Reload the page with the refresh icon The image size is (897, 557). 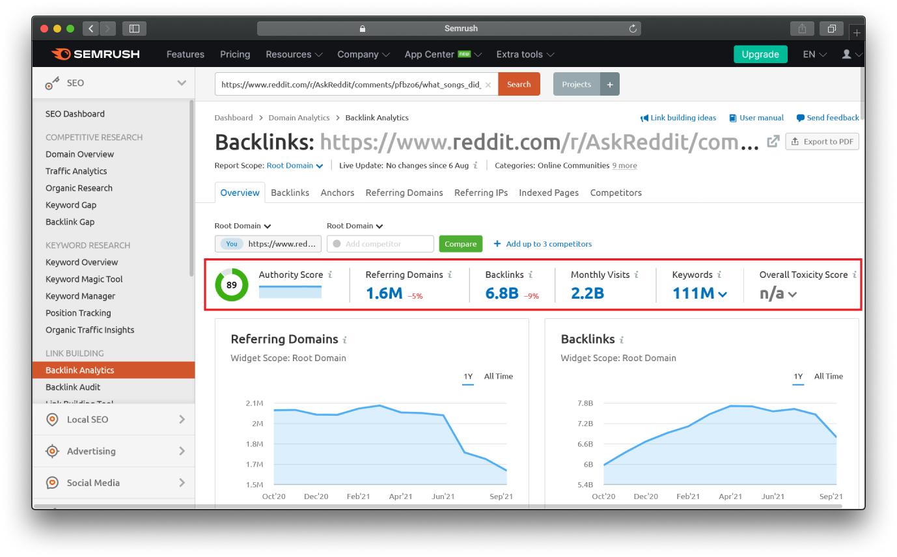[x=633, y=29]
